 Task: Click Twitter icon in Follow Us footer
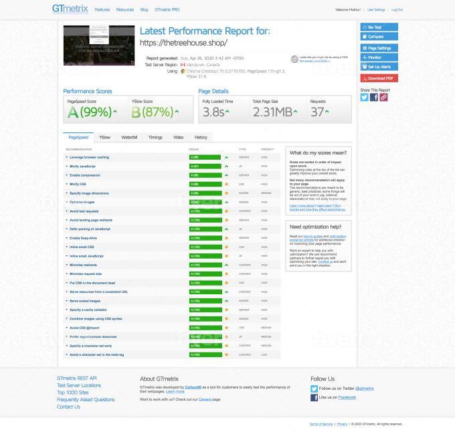pyautogui.click(x=314, y=389)
